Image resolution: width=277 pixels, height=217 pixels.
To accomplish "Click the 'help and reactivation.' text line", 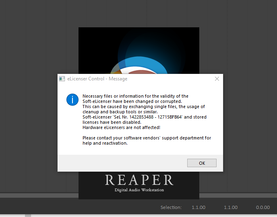I will click(105, 143).
